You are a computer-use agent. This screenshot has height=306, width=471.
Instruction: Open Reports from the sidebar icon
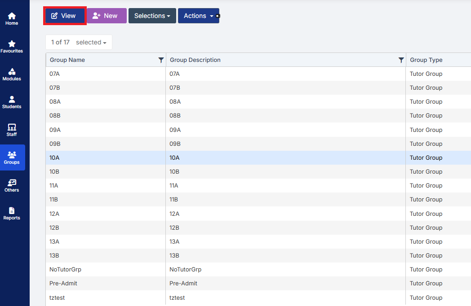tap(11, 213)
